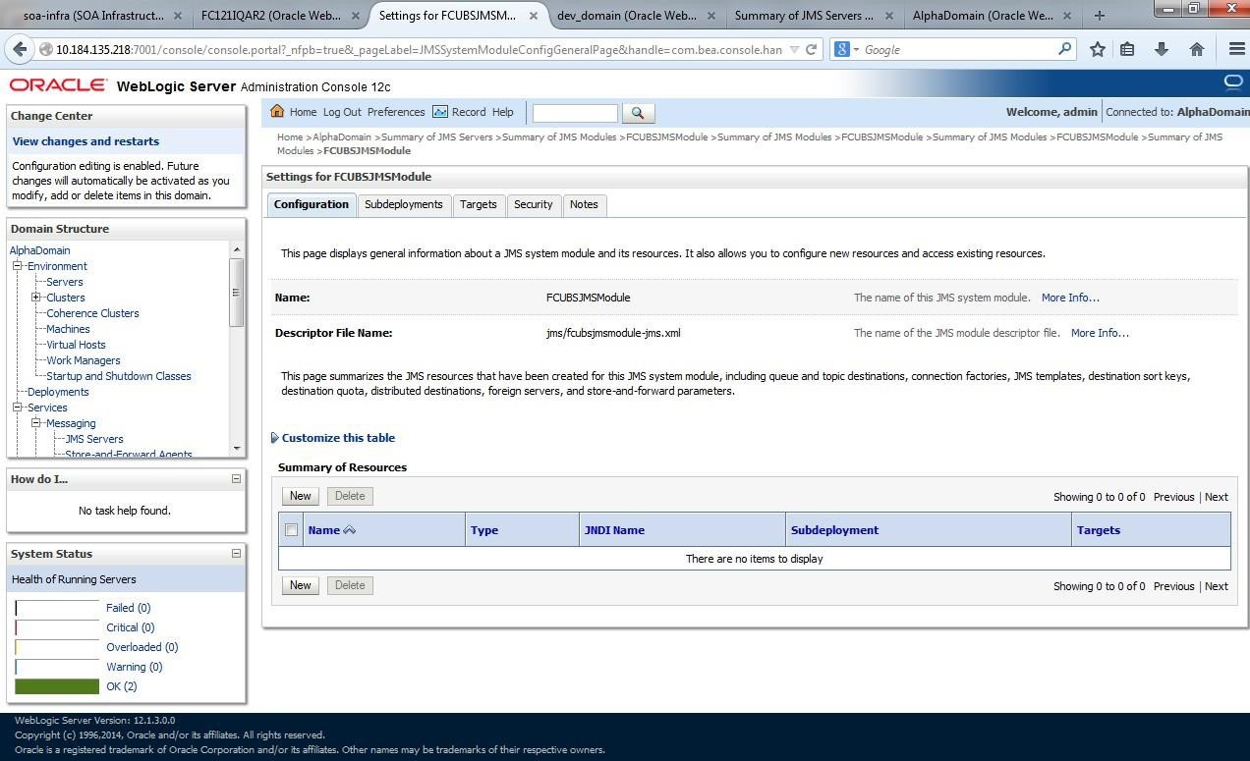Switch to the Subdeployments tab
1250x761 pixels.
(x=403, y=204)
